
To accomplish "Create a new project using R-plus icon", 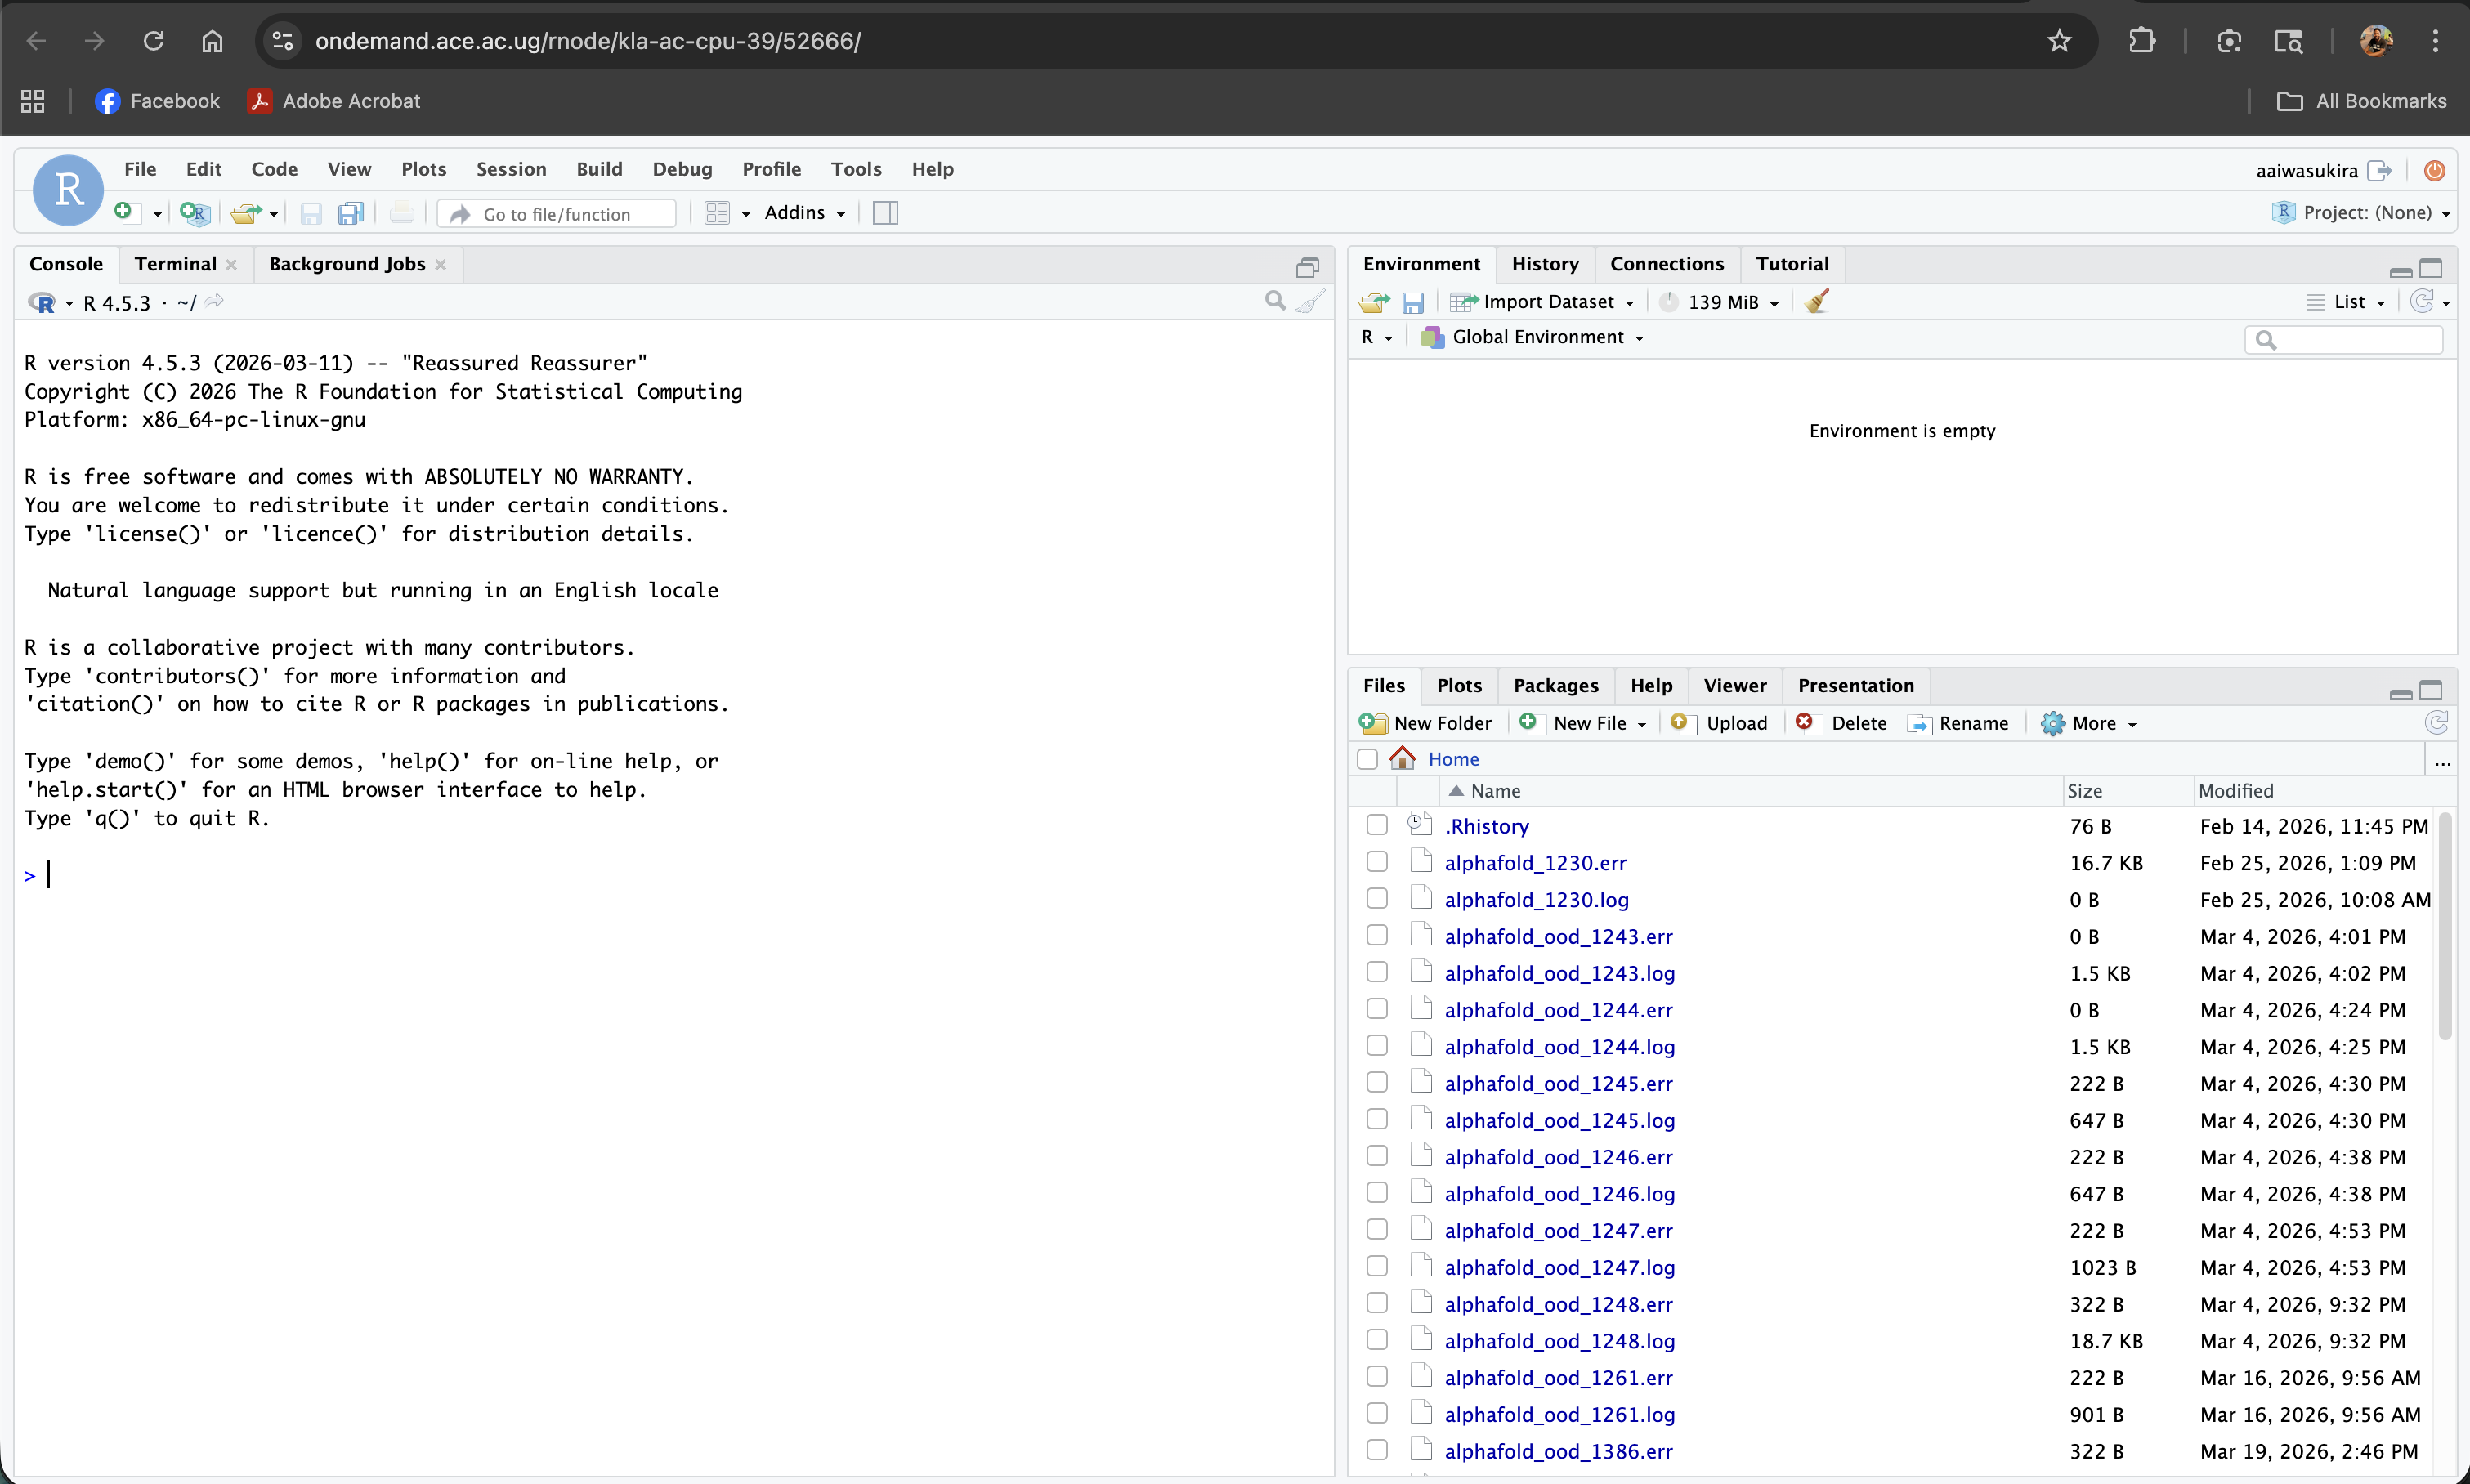I will coord(195,213).
